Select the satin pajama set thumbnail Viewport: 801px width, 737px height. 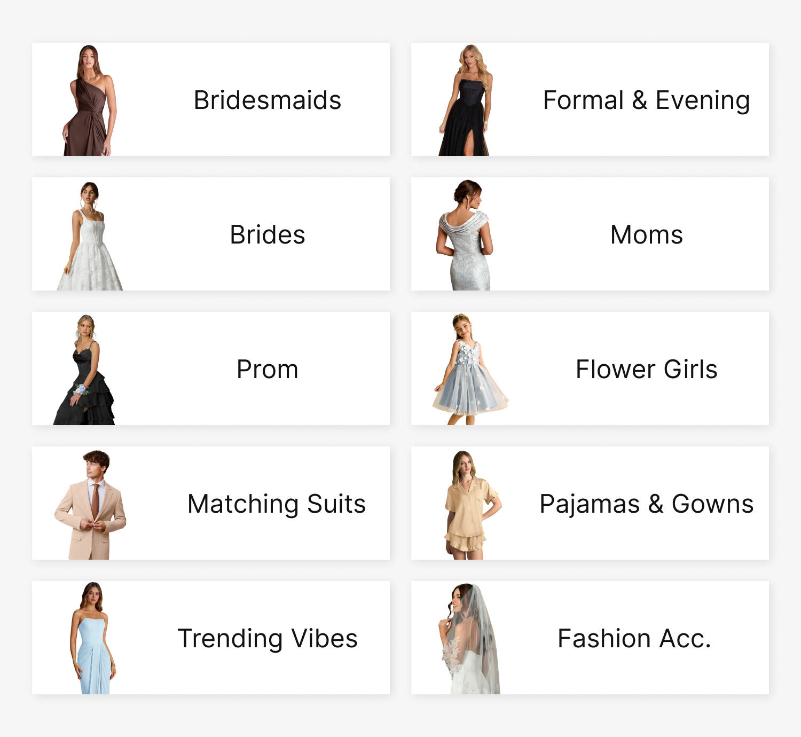tap(473, 505)
